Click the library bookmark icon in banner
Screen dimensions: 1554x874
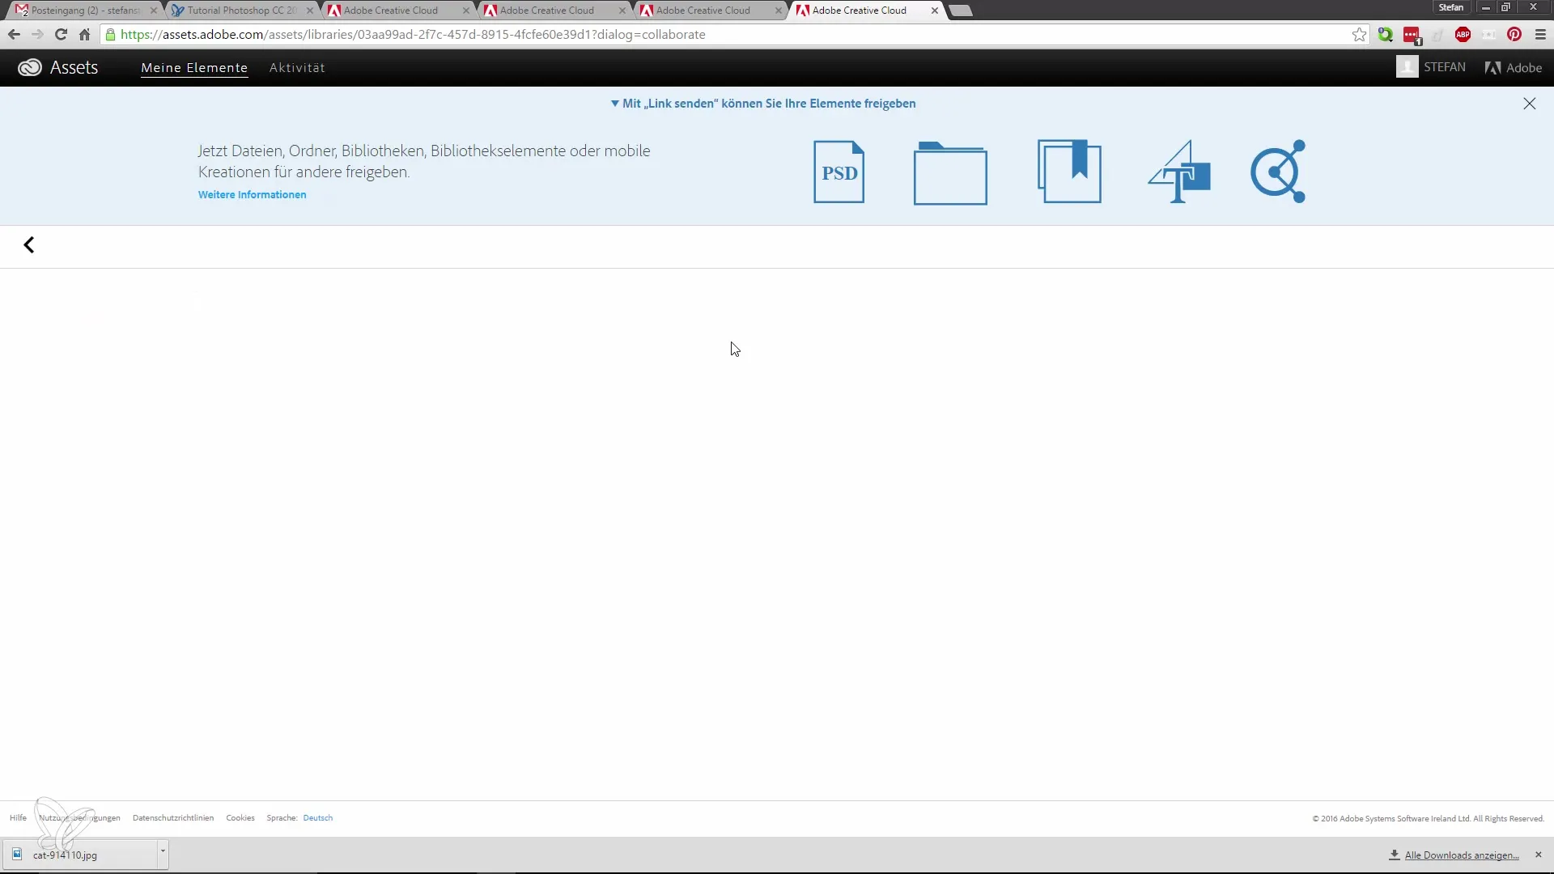point(1069,172)
